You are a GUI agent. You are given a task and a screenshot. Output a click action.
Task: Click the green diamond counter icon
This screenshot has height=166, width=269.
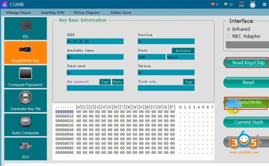tap(226, 4)
